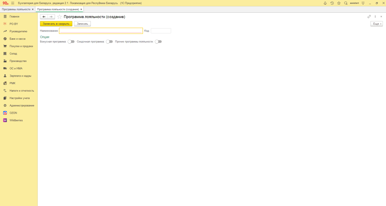
Task: Focus the Наименование input field
Action: (101, 31)
